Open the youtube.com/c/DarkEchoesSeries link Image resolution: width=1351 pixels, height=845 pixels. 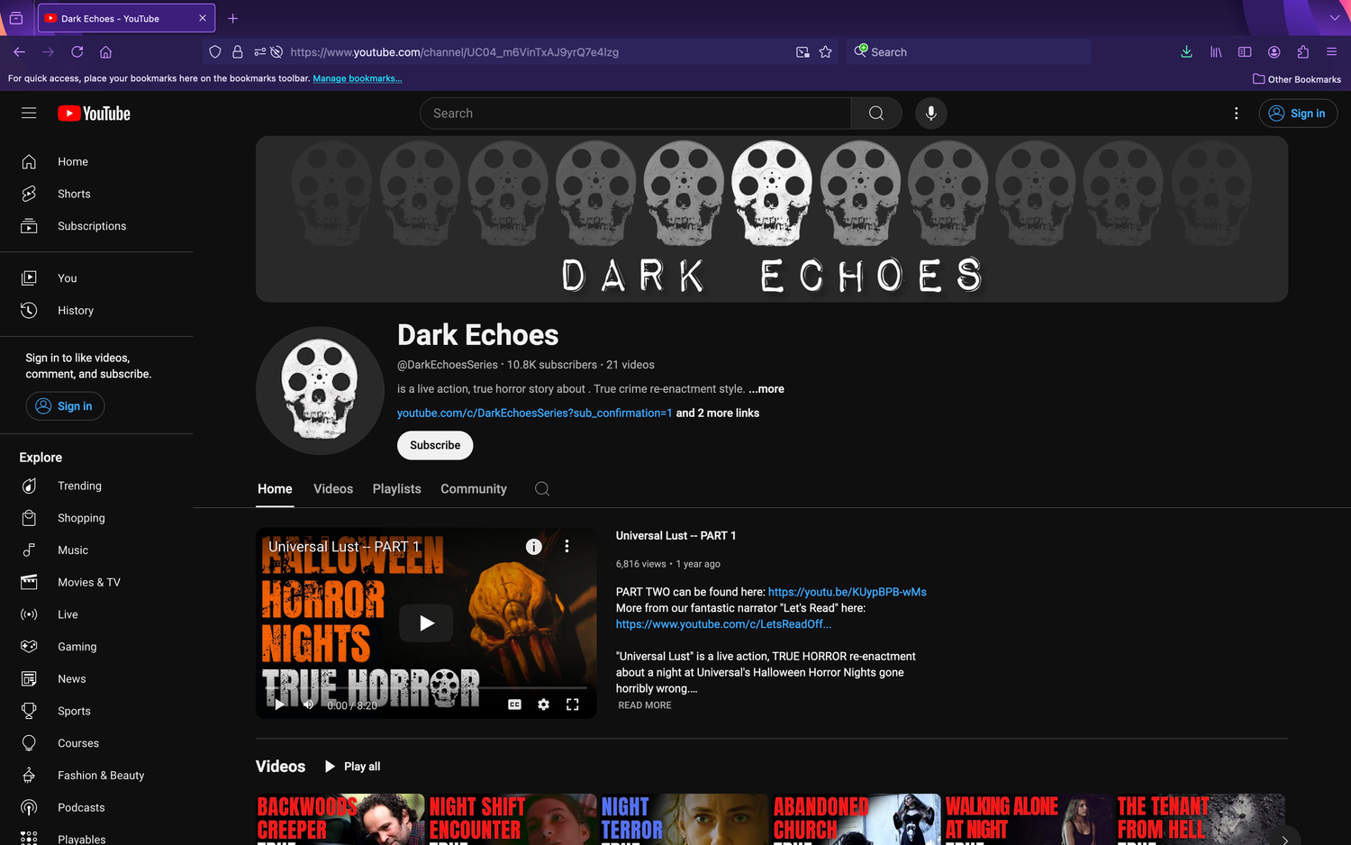(535, 413)
